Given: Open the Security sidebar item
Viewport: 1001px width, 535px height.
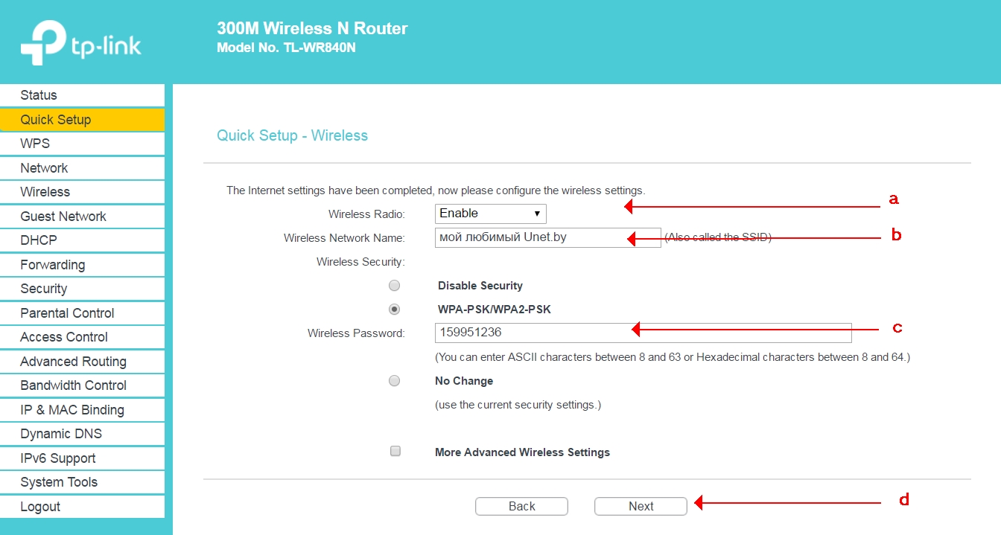Looking at the screenshot, I should click(82, 289).
